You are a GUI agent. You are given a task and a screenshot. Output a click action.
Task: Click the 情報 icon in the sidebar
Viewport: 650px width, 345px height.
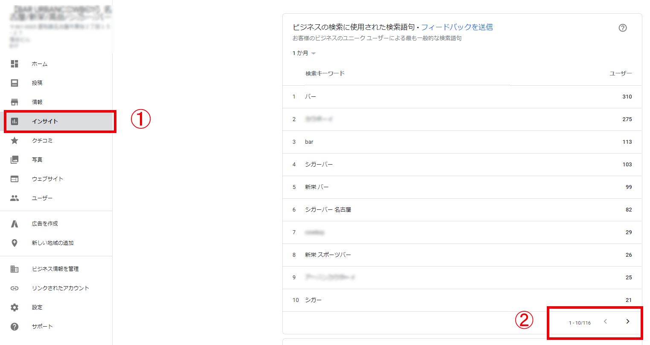click(14, 102)
